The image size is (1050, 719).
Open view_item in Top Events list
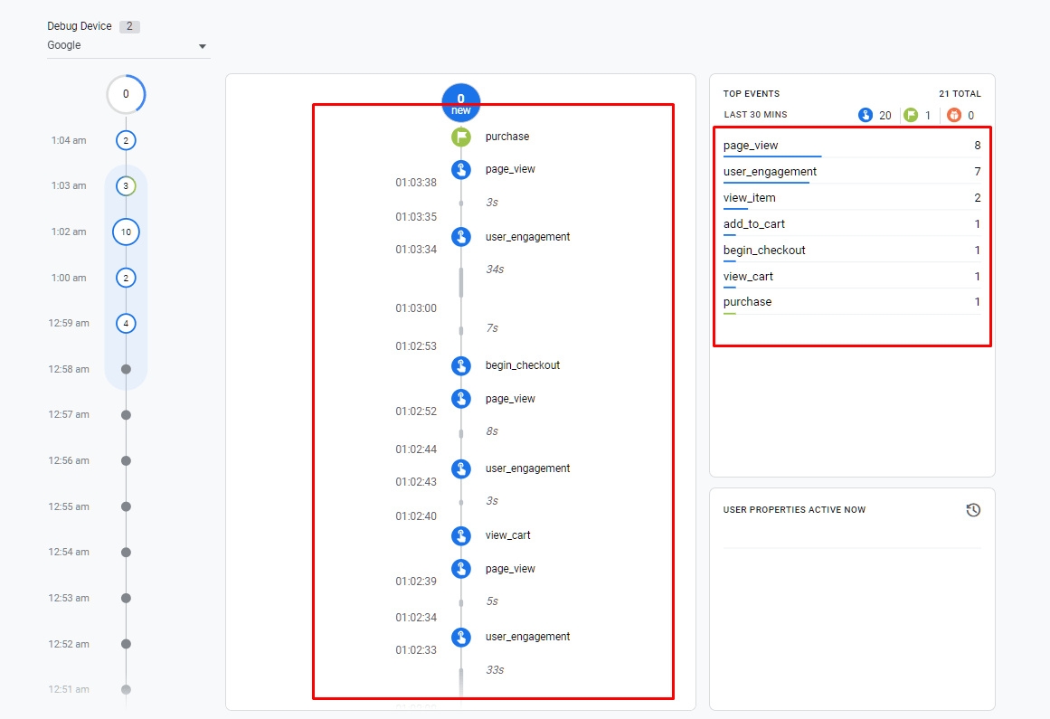coord(749,198)
